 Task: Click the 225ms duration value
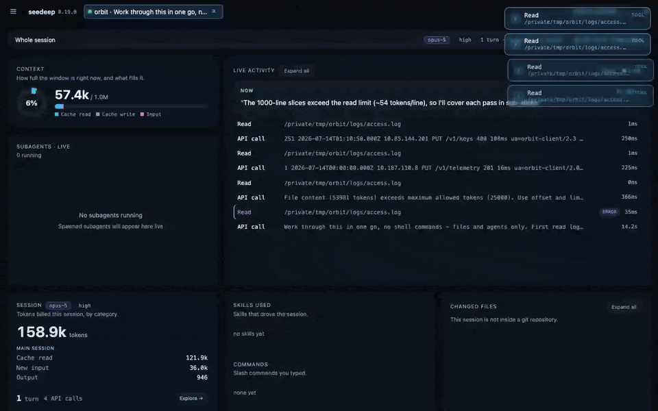629,168
